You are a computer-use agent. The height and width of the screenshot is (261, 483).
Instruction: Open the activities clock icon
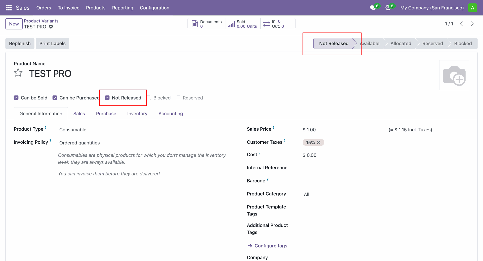(x=388, y=8)
